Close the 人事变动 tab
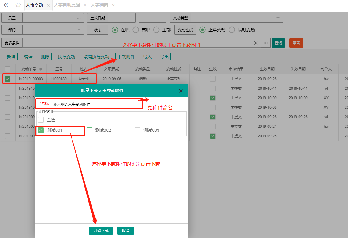The width and height of the screenshot is (348, 238). 48,5
